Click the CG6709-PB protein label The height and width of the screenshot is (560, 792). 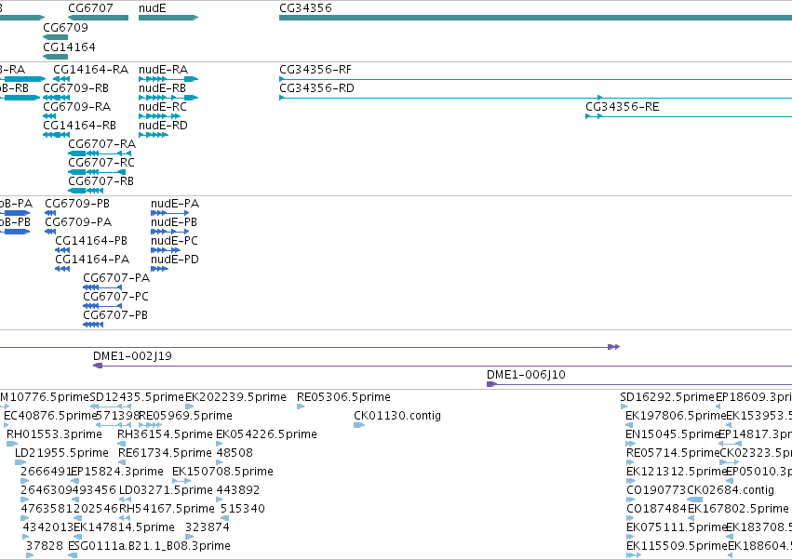coord(77,204)
